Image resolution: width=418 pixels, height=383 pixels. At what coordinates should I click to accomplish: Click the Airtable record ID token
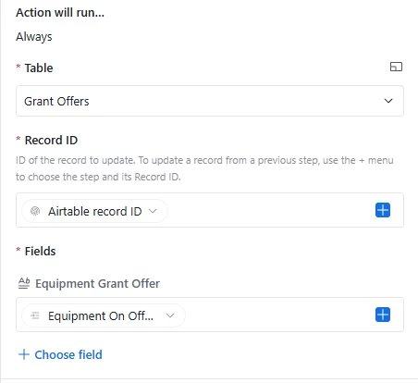click(x=94, y=211)
